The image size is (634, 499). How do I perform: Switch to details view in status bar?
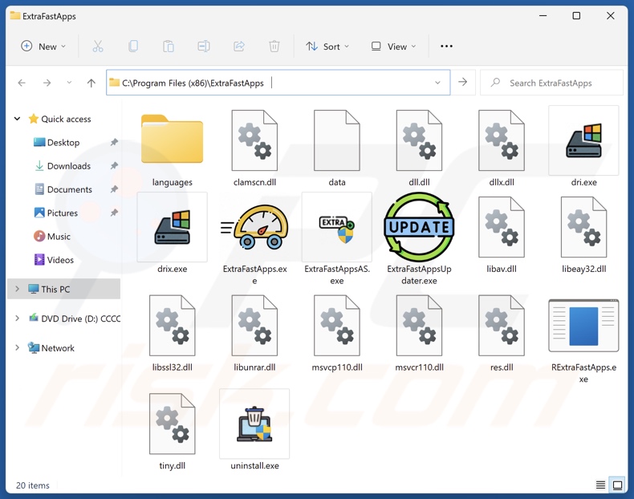click(600, 485)
